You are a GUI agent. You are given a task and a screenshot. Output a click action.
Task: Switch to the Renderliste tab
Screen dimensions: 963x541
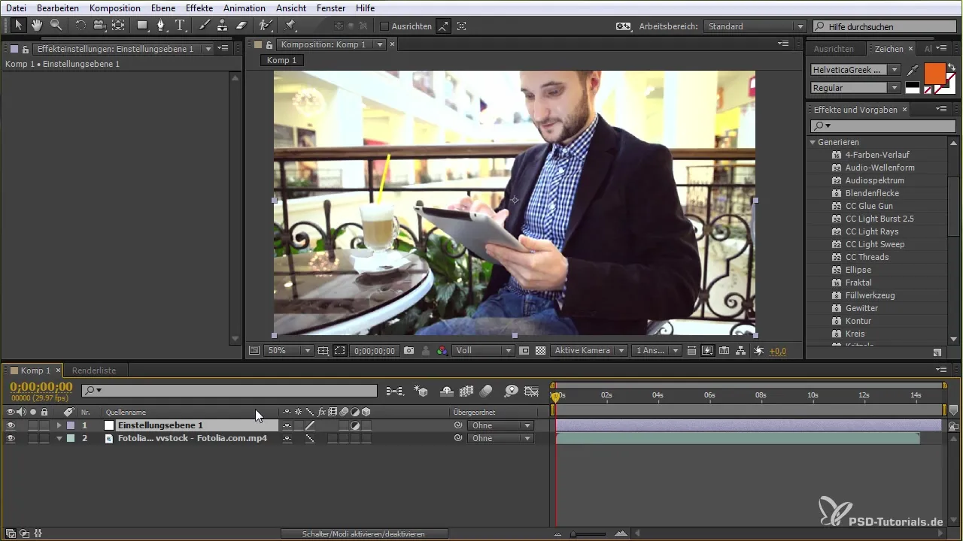93,370
